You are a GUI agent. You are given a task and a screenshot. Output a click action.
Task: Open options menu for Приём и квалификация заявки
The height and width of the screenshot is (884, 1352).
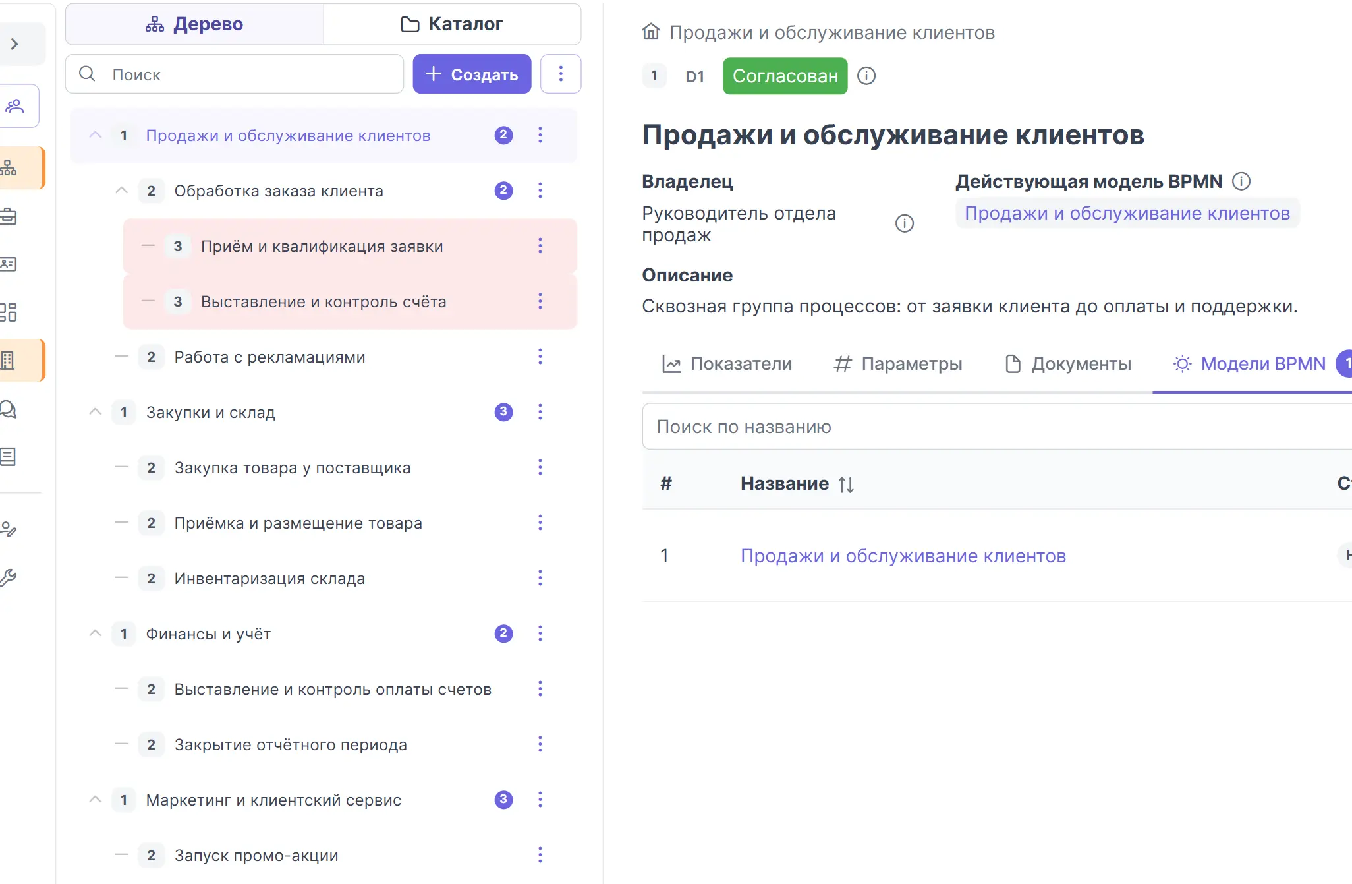point(540,246)
